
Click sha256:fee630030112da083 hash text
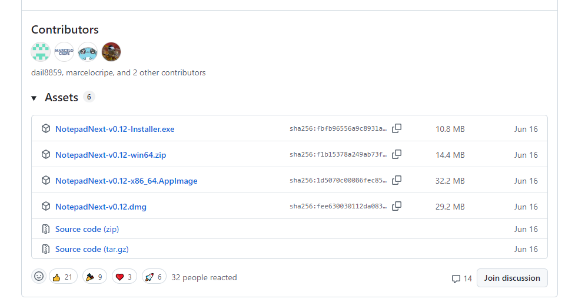[338, 207]
